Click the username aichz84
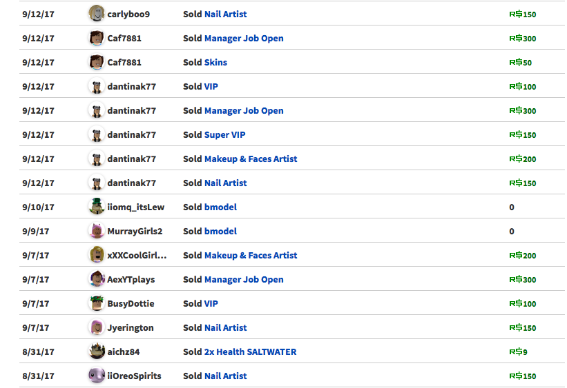 tap(124, 352)
